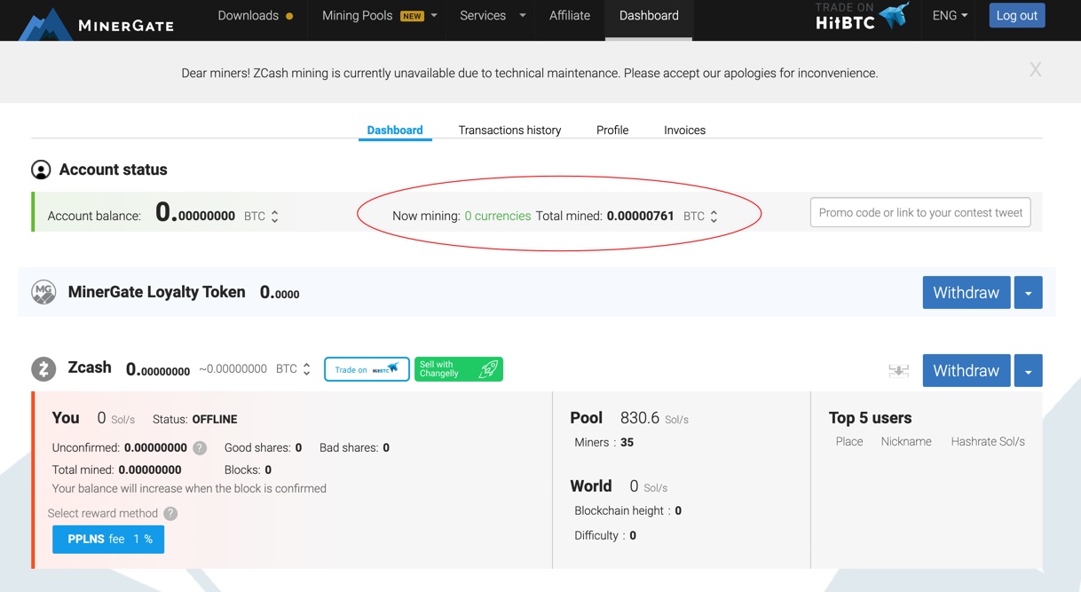
Task: Click the Zcash coin icon
Action: tap(43, 368)
